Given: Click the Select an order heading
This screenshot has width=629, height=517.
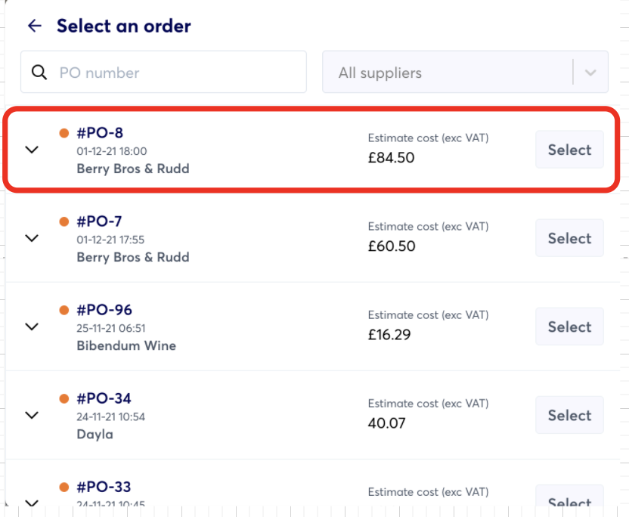Looking at the screenshot, I should tap(123, 26).
